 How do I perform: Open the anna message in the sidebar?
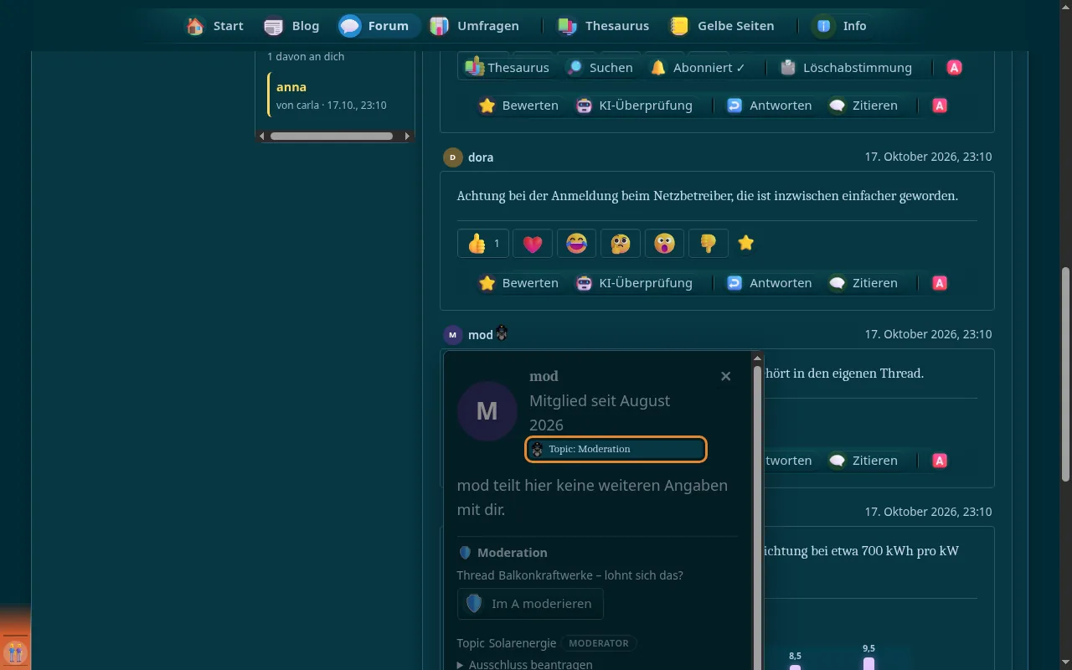pyautogui.click(x=335, y=95)
